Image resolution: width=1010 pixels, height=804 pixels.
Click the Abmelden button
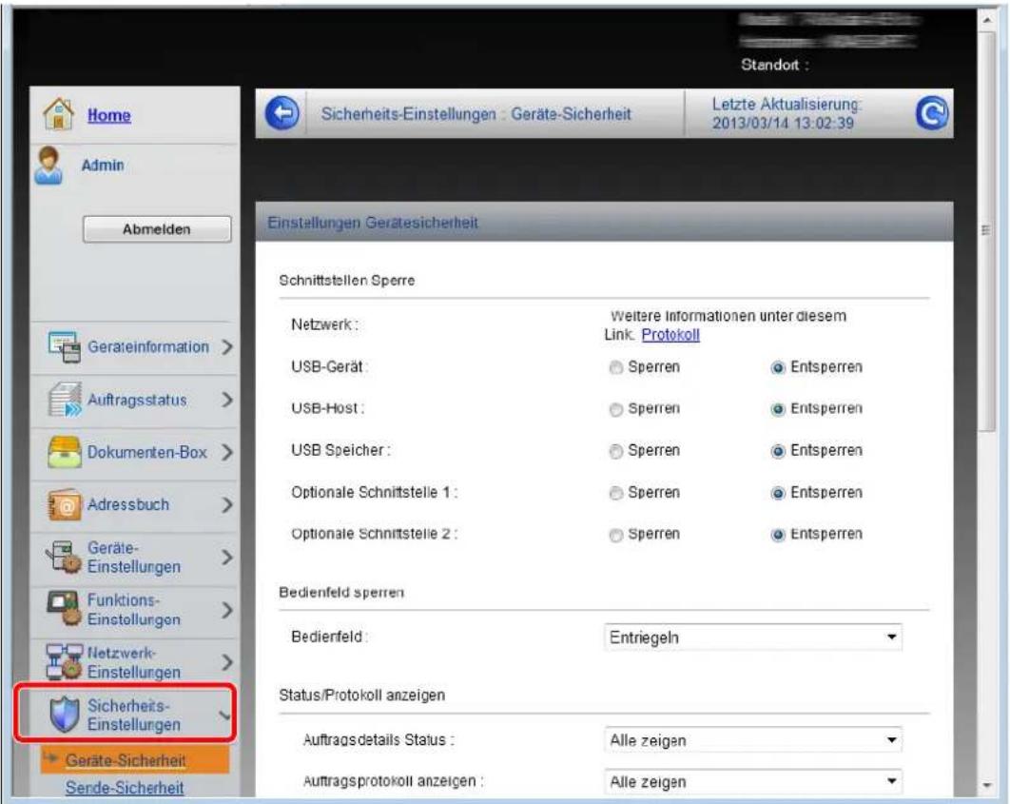point(157,229)
